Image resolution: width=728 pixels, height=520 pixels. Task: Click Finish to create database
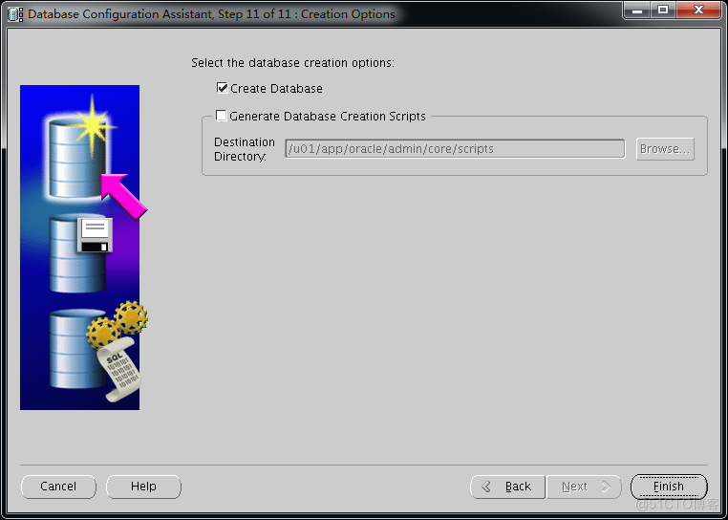(669, 487)
